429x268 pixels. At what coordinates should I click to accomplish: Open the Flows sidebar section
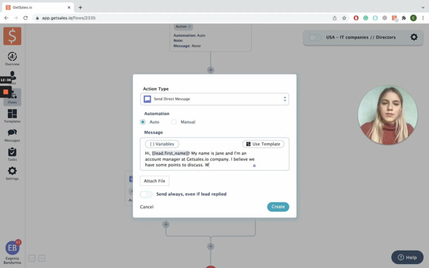(12, 97)
